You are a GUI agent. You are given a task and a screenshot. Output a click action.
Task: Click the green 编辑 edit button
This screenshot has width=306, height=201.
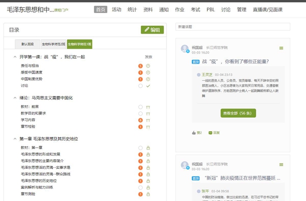coord(152,30)
